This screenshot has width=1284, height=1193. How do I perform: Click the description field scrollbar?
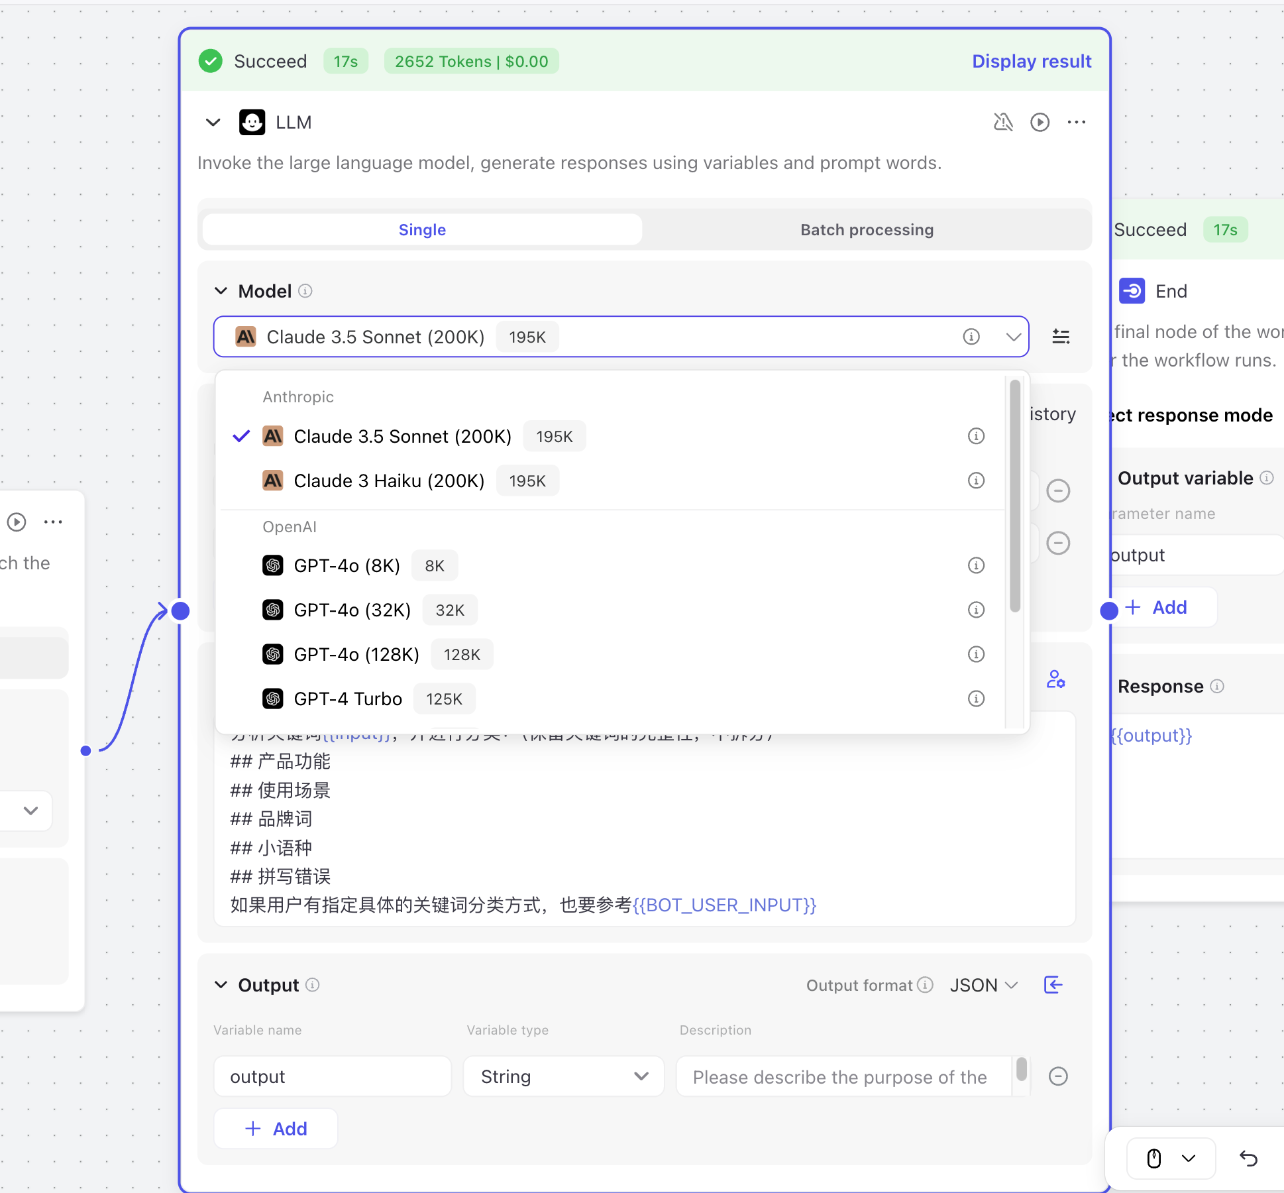pyautogui.click(x=1021, y=1069)
